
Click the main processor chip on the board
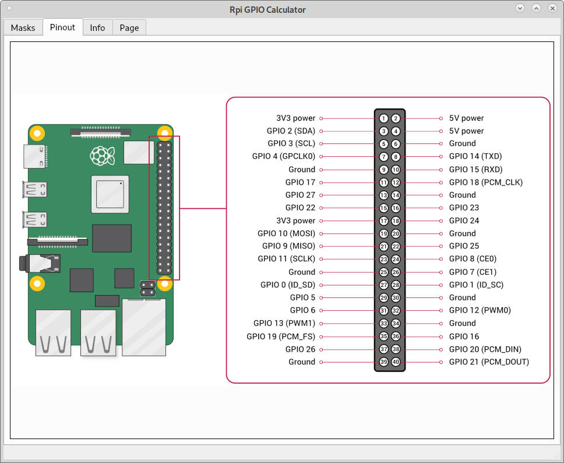(110, 194)
